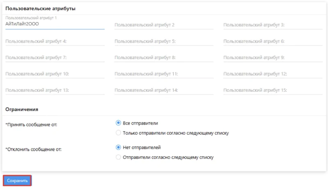
Task: Select the Пользовательский атрибут 8 input
Action: pos(164,58)
